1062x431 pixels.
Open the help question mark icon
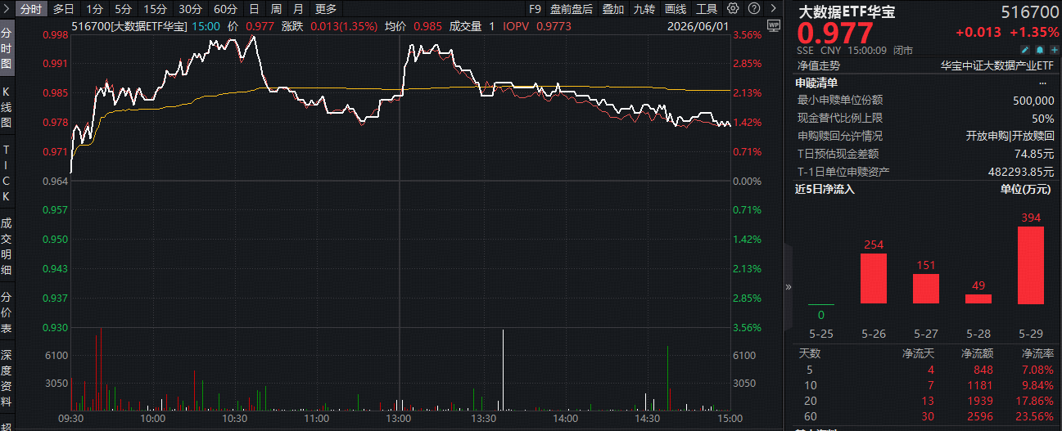754,9
